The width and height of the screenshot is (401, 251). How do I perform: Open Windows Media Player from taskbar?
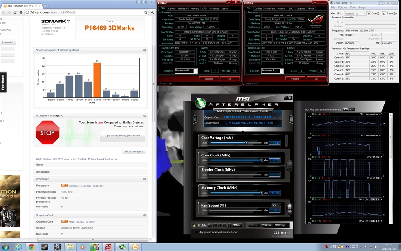pyautogui.click(x=83, y=247)
